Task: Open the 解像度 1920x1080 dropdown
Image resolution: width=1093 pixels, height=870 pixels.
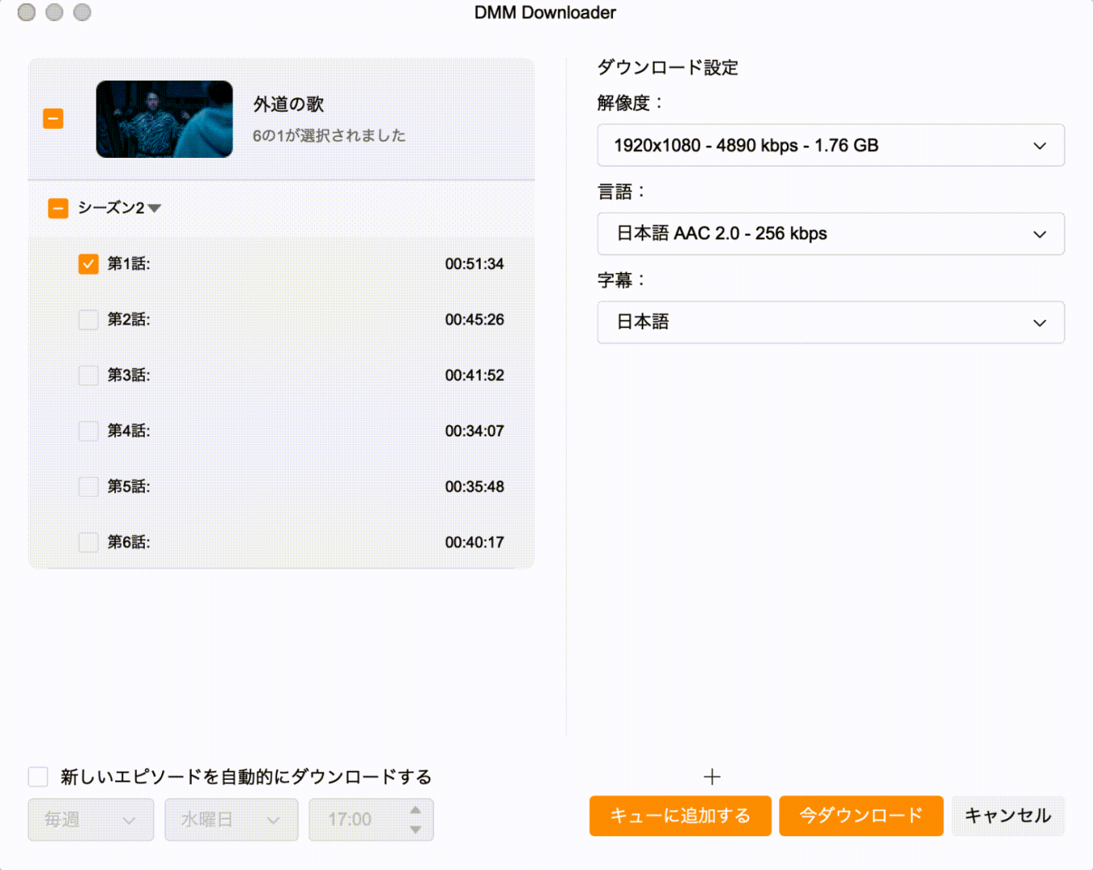Action: (830, 145)
